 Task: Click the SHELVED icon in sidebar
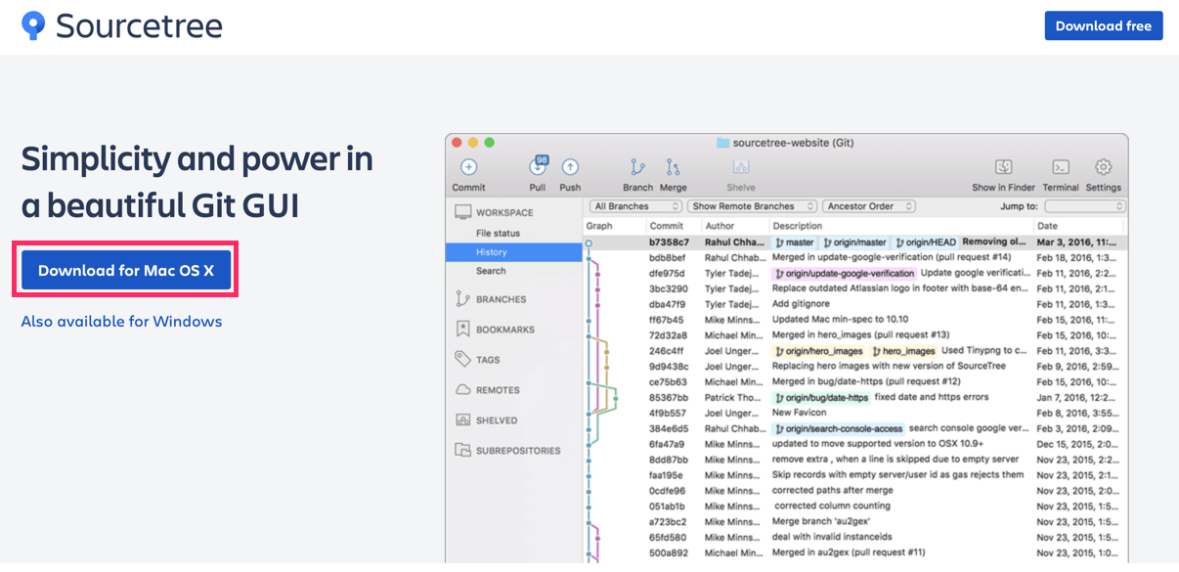(462, 419)
